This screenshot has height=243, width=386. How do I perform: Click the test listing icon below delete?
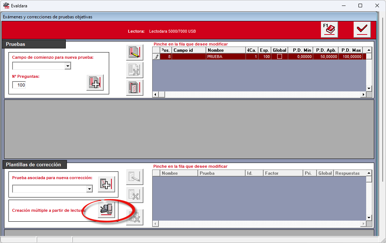(x=135, y=88)
